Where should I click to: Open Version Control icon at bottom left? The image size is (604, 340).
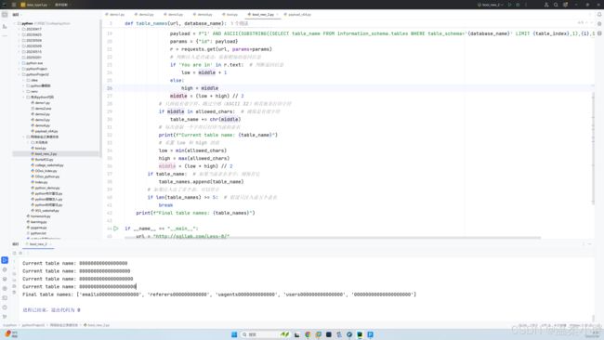(5, 317)
